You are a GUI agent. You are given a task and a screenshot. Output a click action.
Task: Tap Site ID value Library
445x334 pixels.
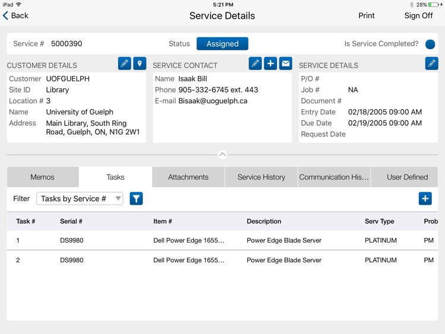(58, 90)
